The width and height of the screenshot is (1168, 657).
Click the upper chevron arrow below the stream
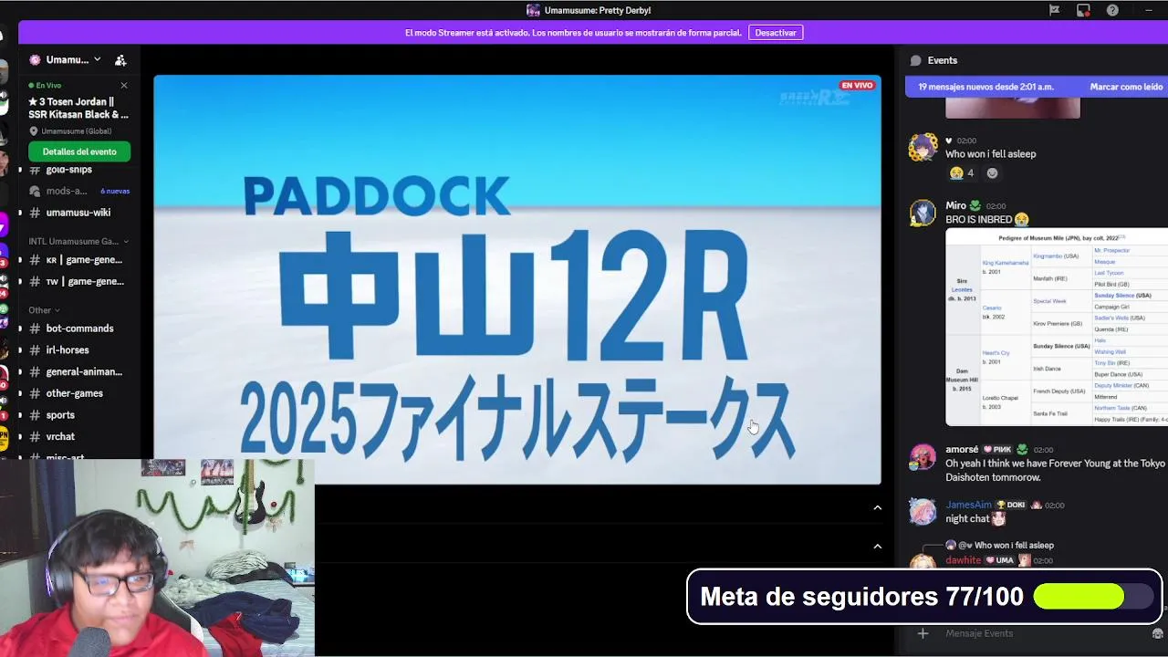coord(877,507)
